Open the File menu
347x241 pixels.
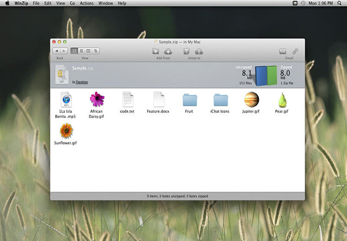click(36, 3)
